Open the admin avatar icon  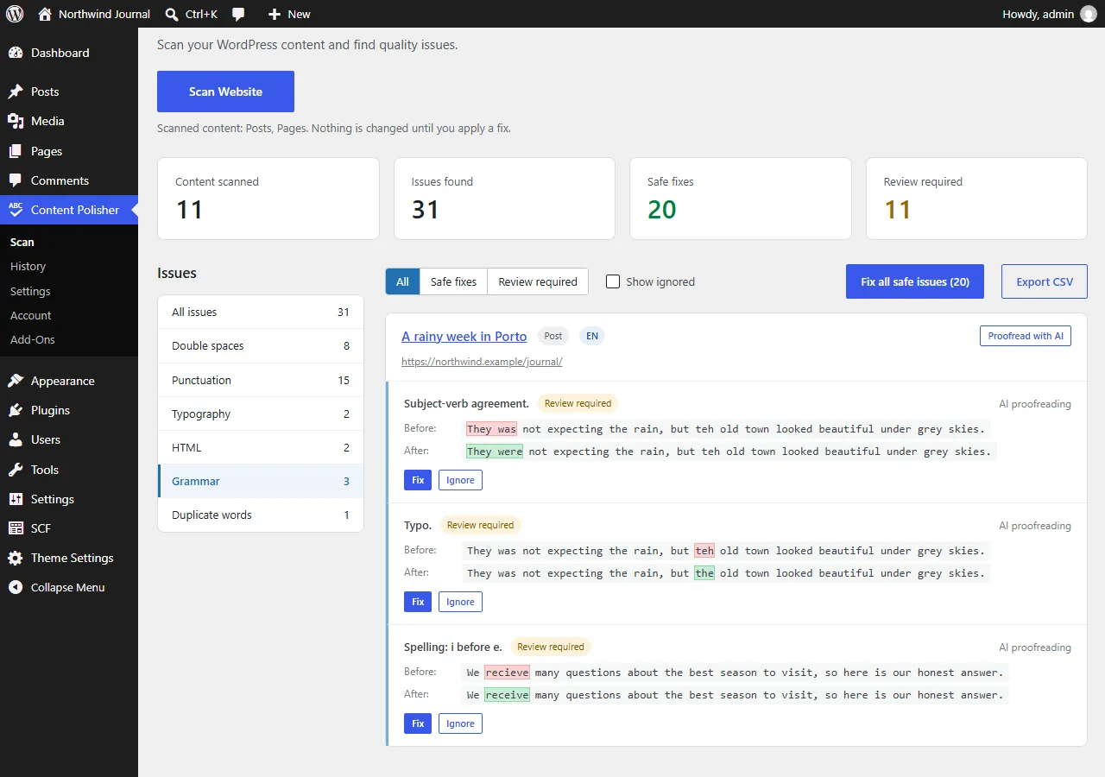[x=1088, y=14]
